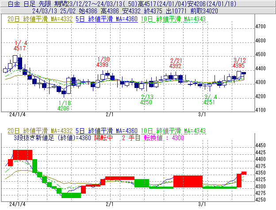Click the 2/13 low label 4250
The height and width of the screenshot is (210, 276).
tap(146, 102)
